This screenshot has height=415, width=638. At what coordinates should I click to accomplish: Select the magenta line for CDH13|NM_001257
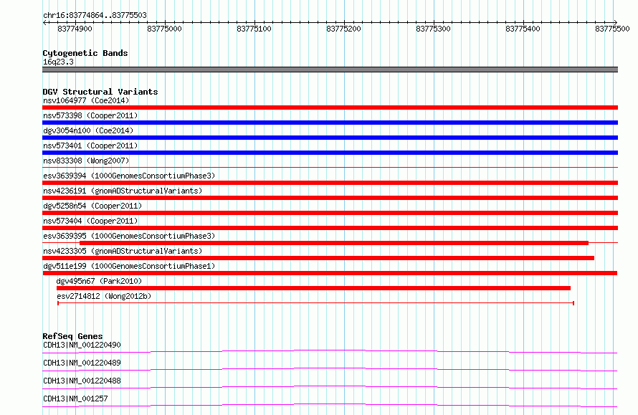(330, 405)
